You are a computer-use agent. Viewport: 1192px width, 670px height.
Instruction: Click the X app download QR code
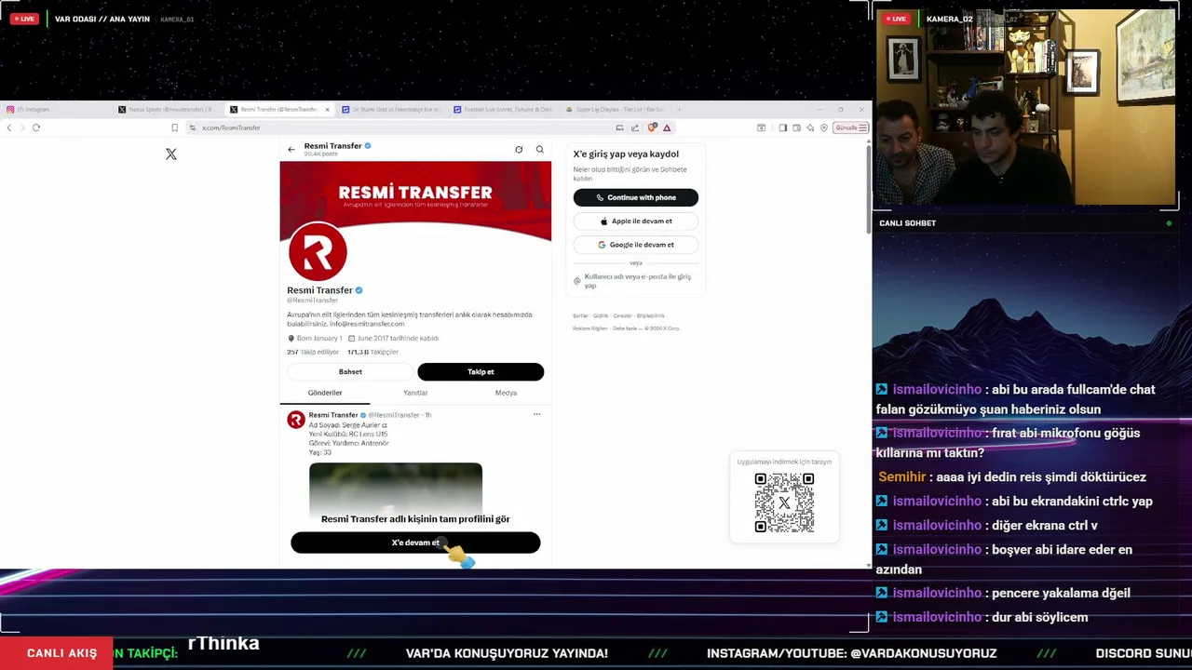(784, 502)
